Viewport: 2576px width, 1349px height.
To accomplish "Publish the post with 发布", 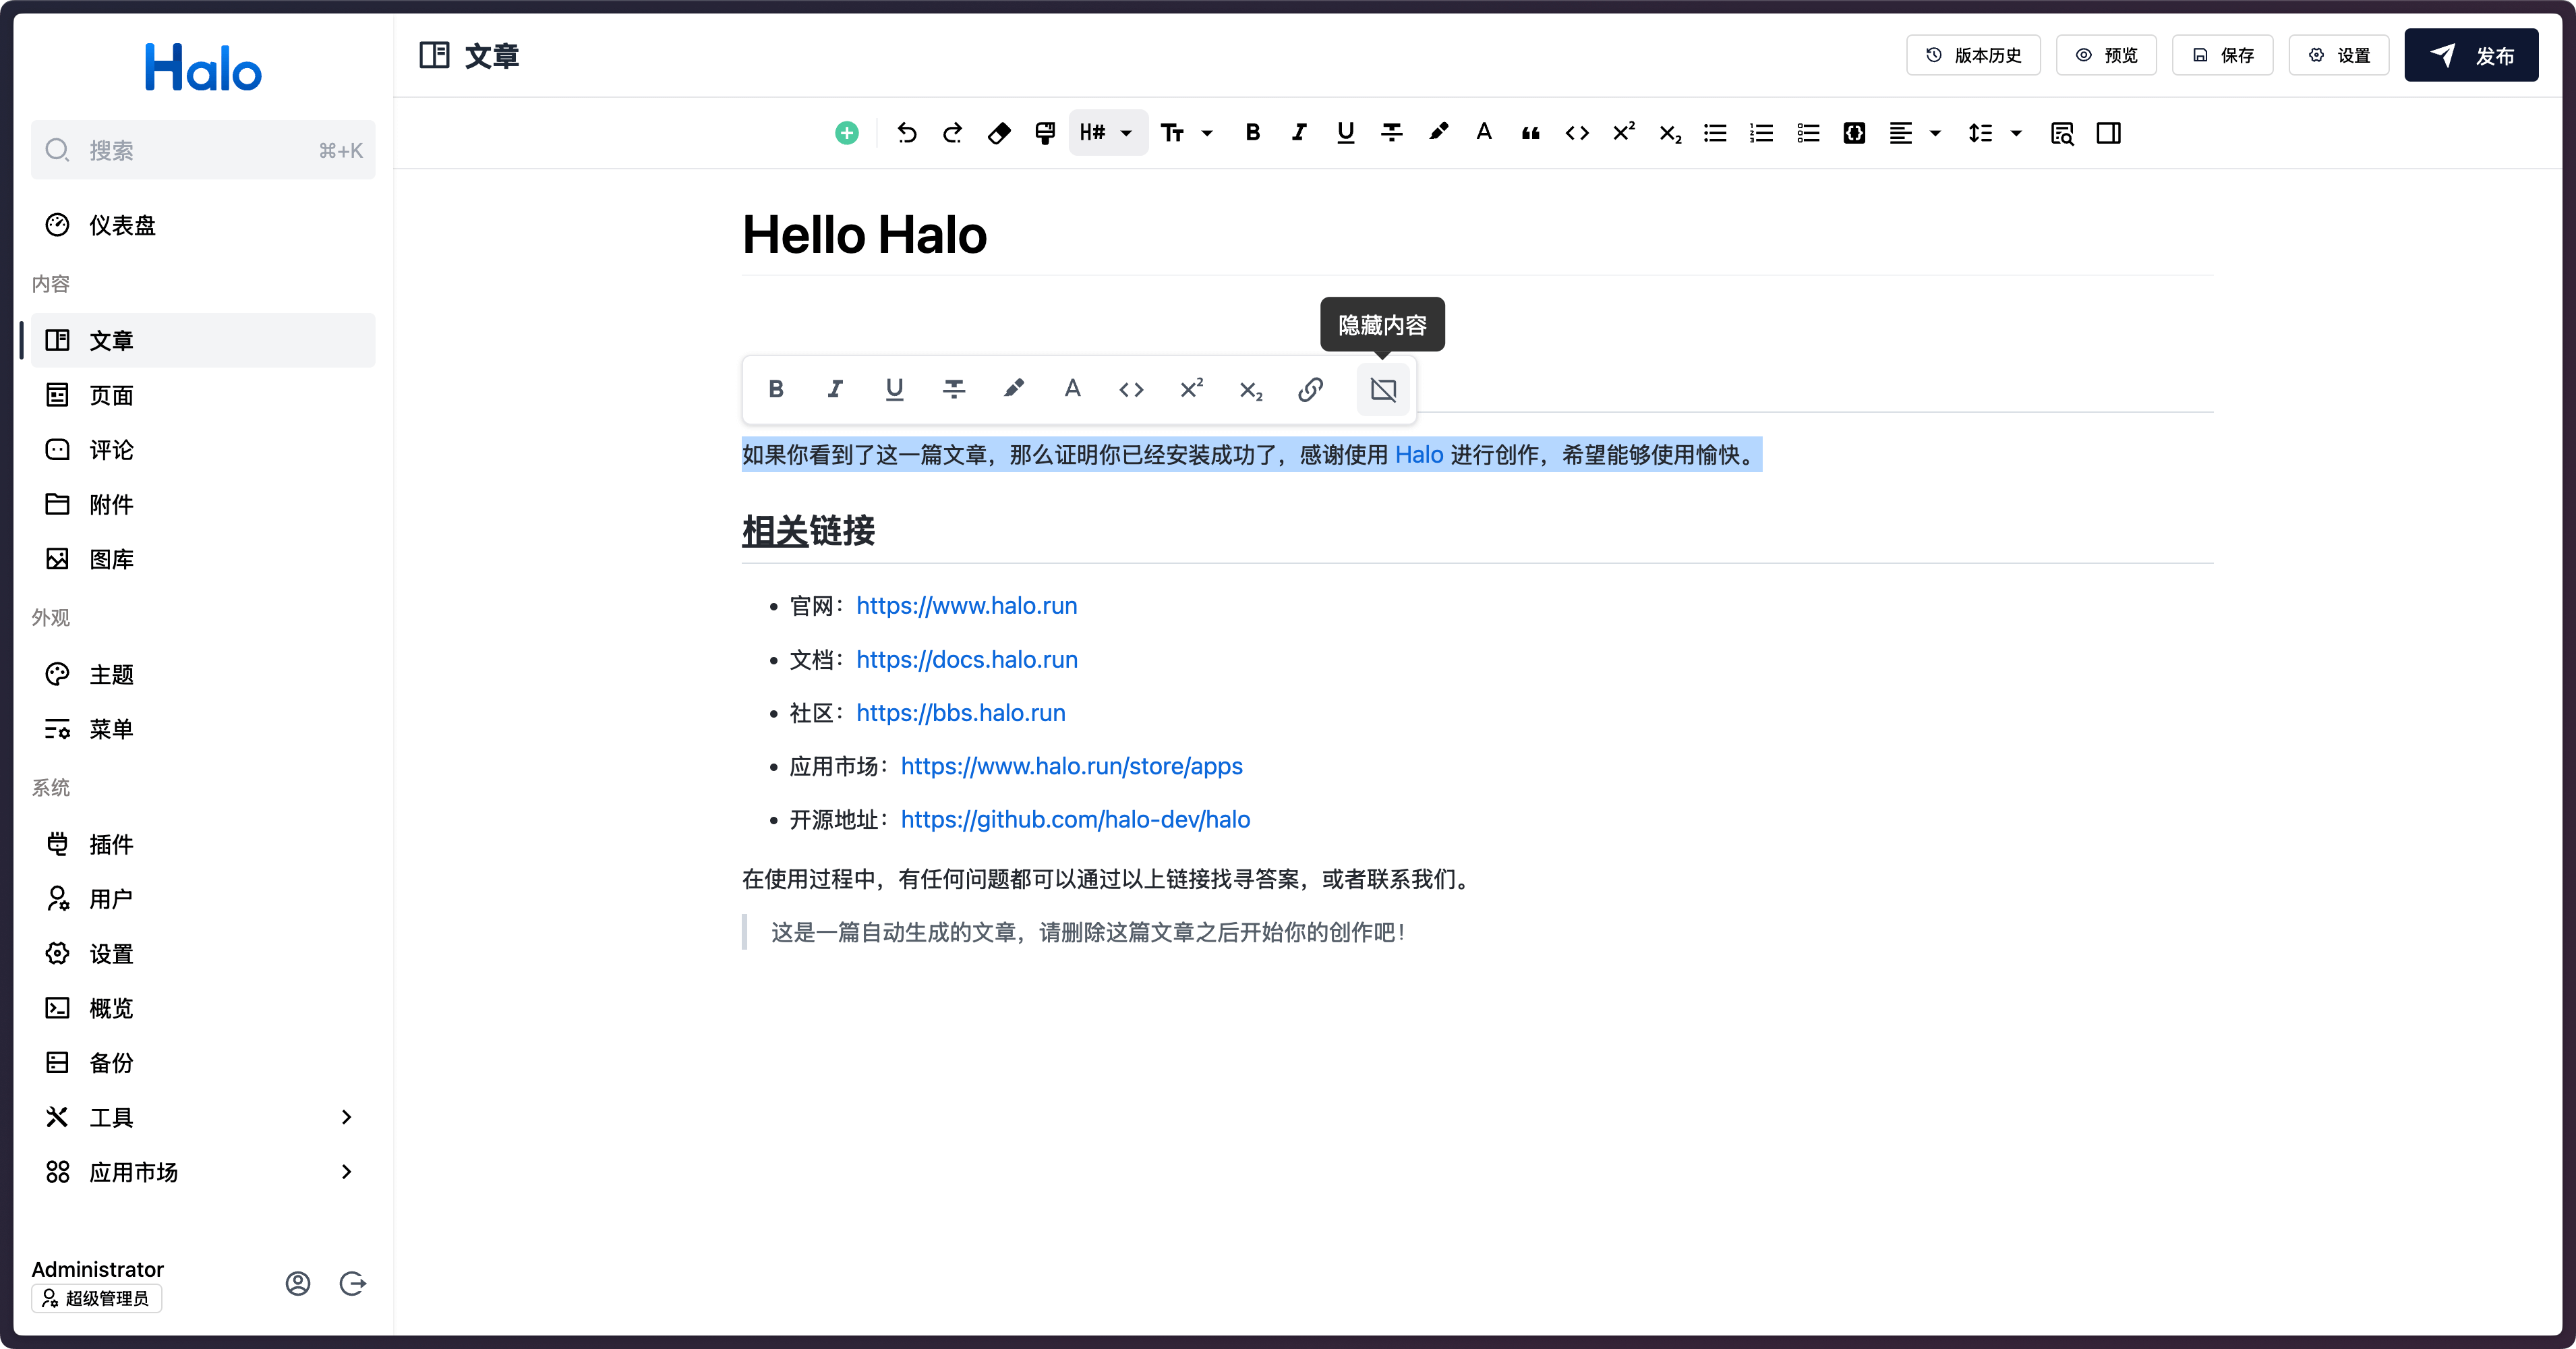I will point(2471,55).
